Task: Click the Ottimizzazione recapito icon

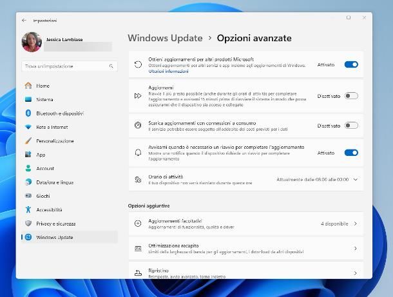Action: tap(138, 249)
